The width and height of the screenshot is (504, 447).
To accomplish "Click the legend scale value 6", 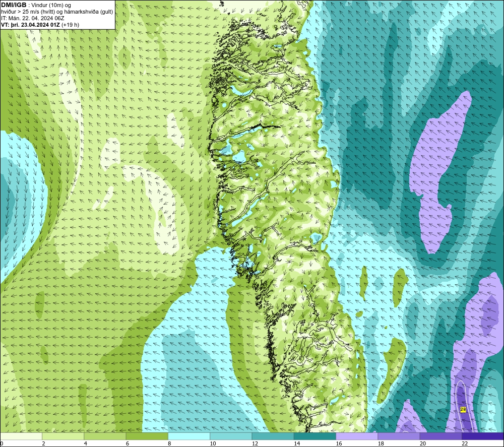I will point(128,443).
